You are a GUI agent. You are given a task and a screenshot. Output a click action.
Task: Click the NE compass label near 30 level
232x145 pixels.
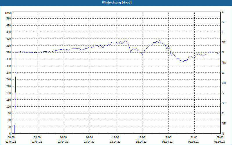point(224,124)
